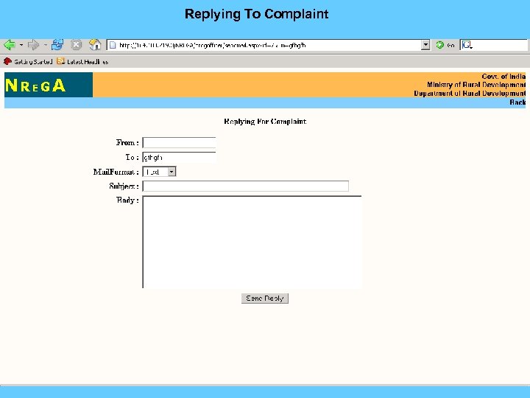Click the page icon in address bar
530x398 pixels.
coord(113,45)
